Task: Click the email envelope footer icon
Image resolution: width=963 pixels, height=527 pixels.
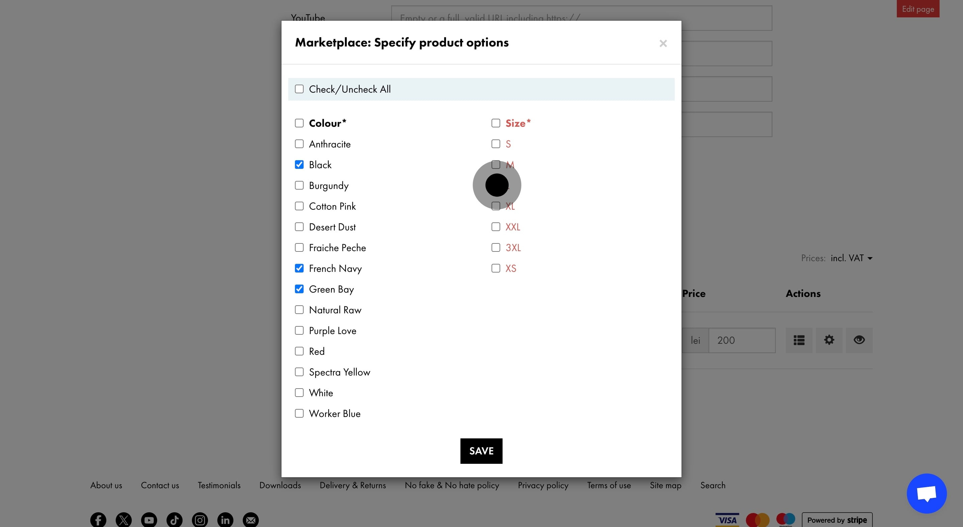Action: point(250,520)
